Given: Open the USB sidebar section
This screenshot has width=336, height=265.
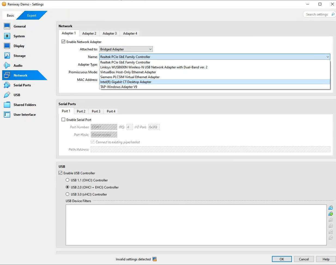Looking at the screenshot, I should [x=17, y=95].
